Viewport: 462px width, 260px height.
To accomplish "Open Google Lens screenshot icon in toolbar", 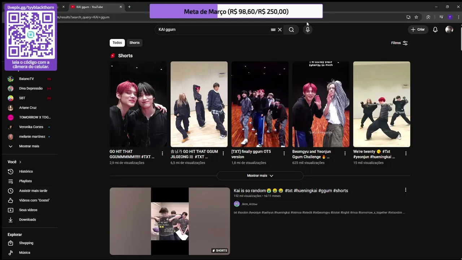I will [428, 17].
